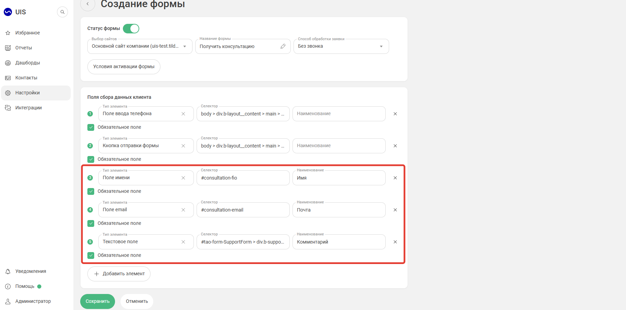Remove row 5 Комментарий element
This screenshot has height=310, width=626.
point(395,242)
